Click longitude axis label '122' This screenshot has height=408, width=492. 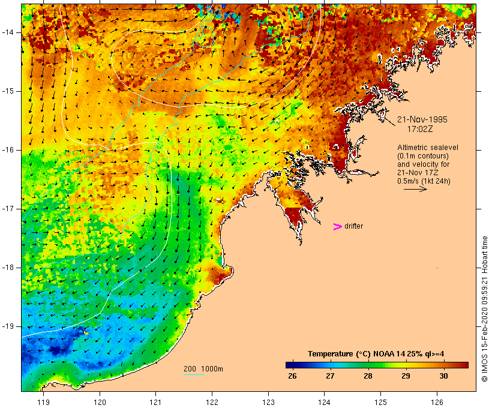[212, 402]
